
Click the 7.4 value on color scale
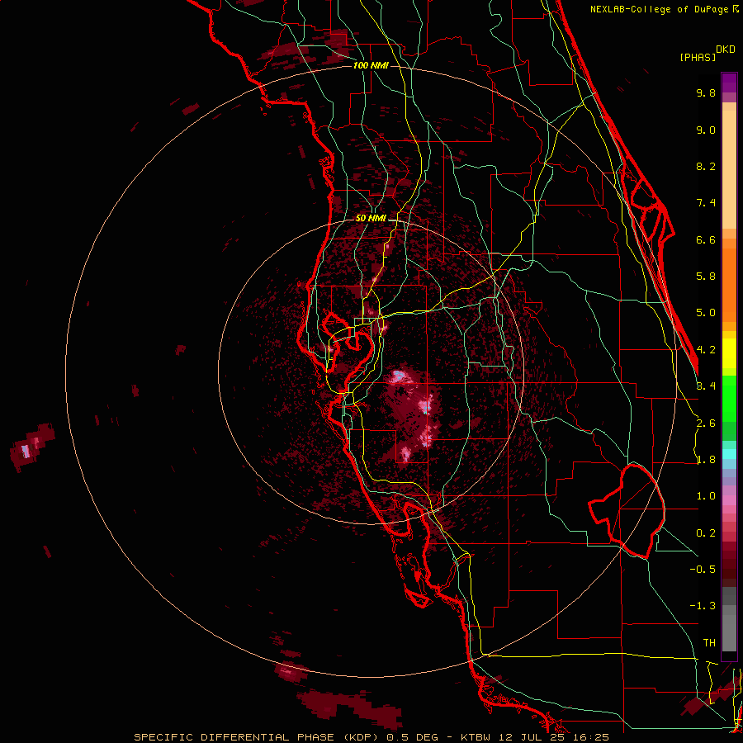[706, 203]
